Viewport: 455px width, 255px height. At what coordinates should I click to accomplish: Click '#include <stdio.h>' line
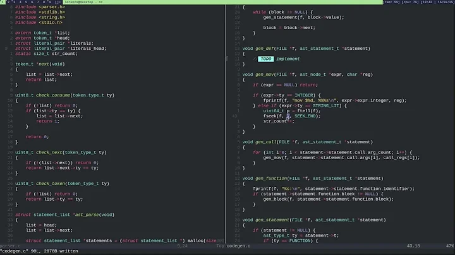39,23
